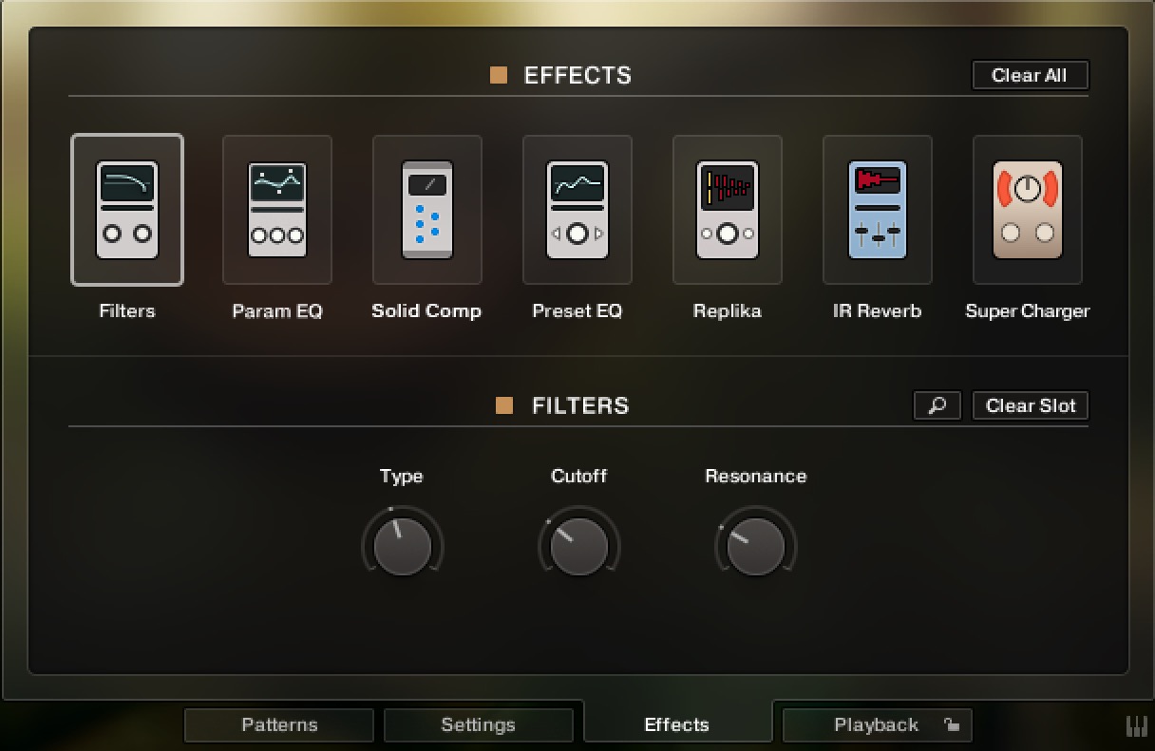Open the Settings tab
This screenshot has width=1155, height=751.
(479, 723)
